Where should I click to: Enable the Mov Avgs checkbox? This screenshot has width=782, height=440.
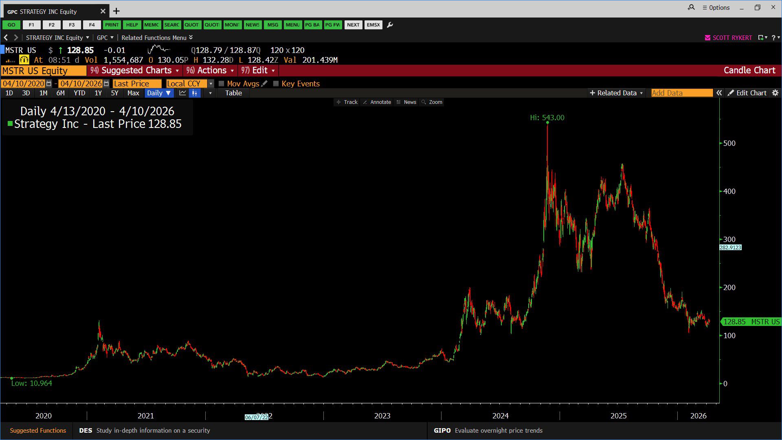click(x=222, y=84)
